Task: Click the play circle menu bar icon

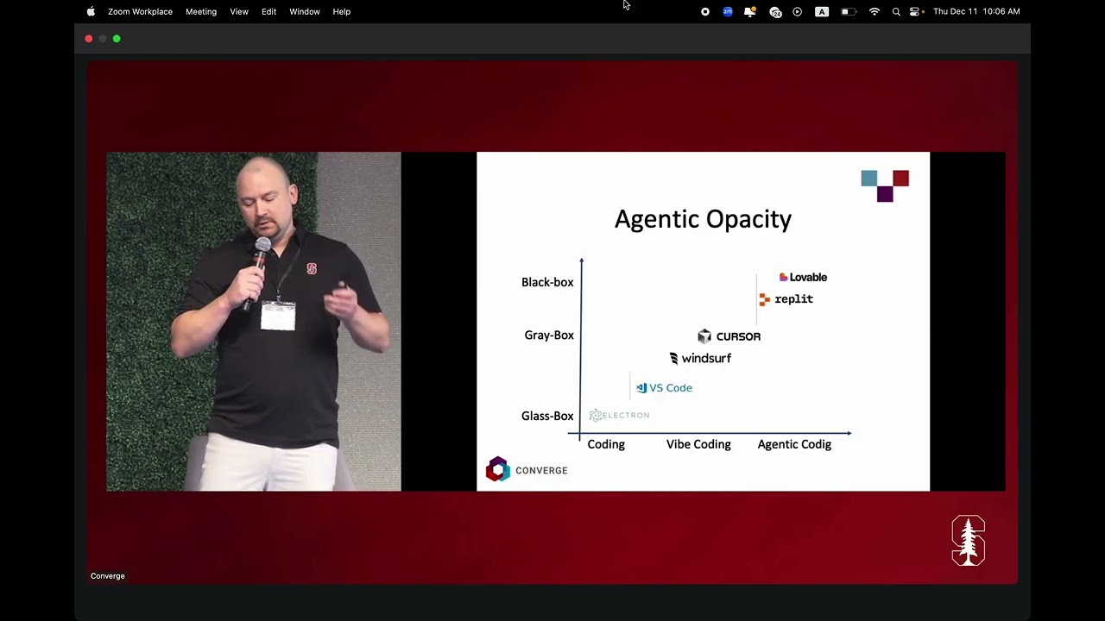Action: pos(798,11)
